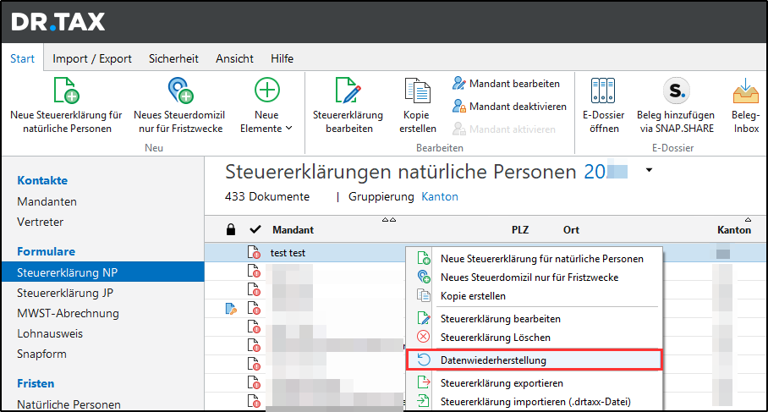Select Steuererklärung NP in the sidebar
768x412 pixels.
tap(103, 272)
